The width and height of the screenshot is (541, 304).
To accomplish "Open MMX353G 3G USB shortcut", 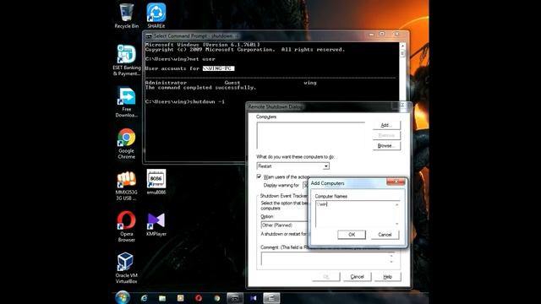I will click(x=126, y=186).
